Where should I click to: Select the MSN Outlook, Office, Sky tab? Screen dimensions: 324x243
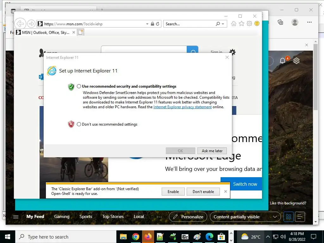(46, 33)
